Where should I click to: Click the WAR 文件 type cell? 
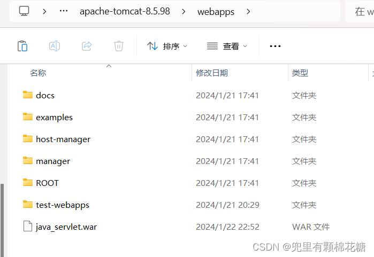click(x=311, y=227)
